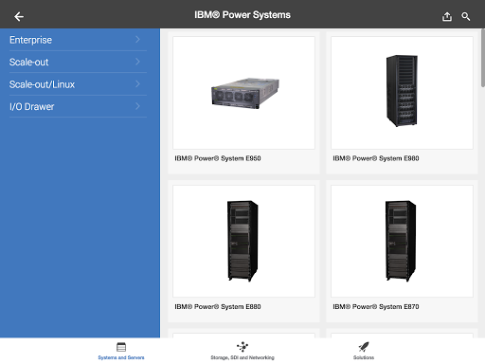Open Power System E880 thumbnail
This screenshot has height=364, width=485.
point(243,241)
